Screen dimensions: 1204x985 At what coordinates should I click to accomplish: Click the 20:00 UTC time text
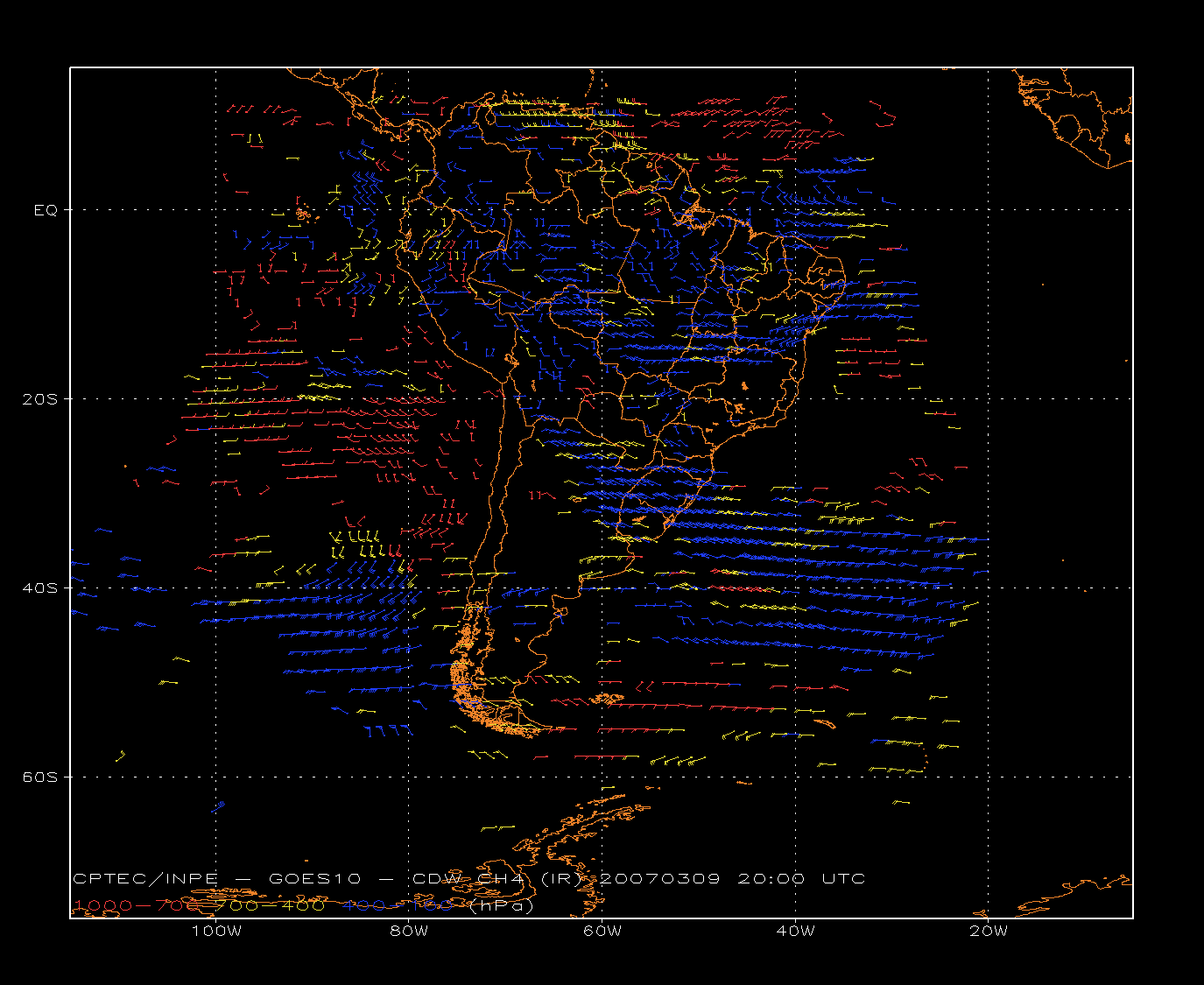pos(801,879)
